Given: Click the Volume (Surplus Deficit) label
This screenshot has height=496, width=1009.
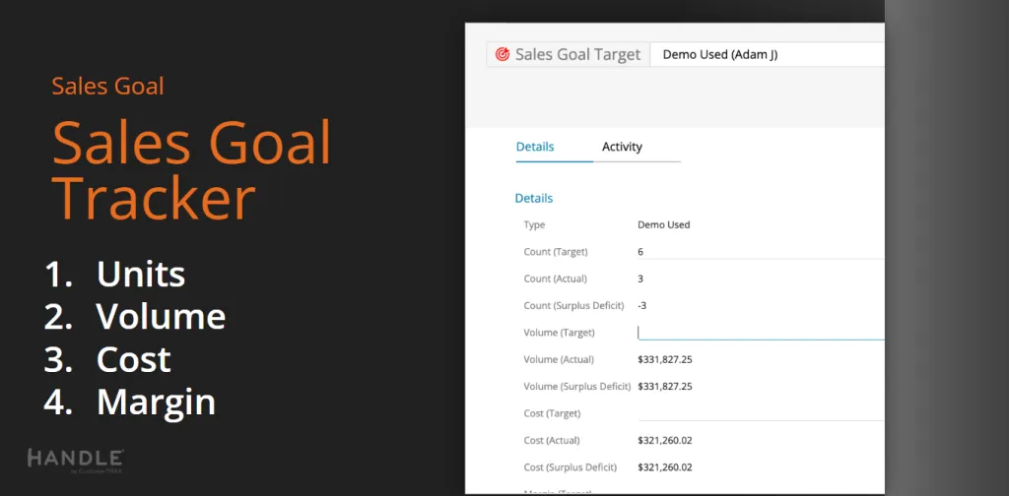Looking at the screenshot, I should pyautogui.click(x=576, y=387).
